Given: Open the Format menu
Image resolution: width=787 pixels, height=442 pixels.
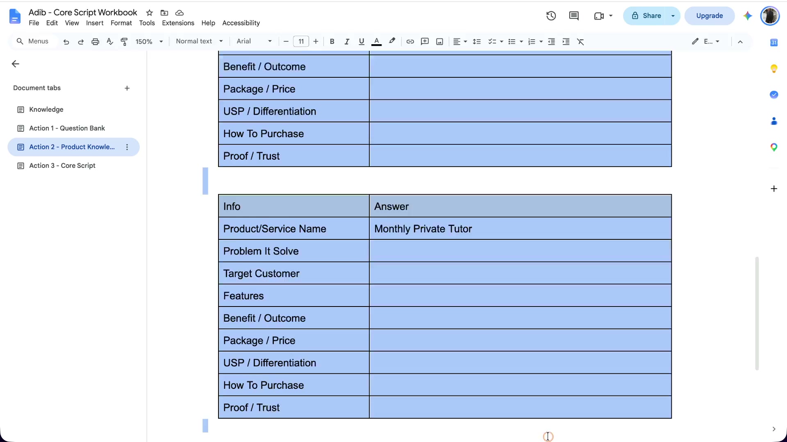Looking at the screenshot, I should click(121, 23).
